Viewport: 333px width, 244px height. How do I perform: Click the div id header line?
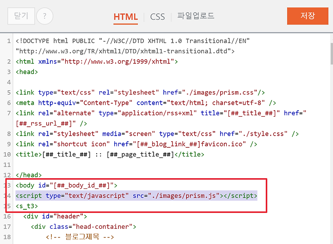[55, 216]
